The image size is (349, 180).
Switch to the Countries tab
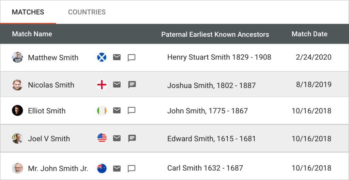(87, 12)
